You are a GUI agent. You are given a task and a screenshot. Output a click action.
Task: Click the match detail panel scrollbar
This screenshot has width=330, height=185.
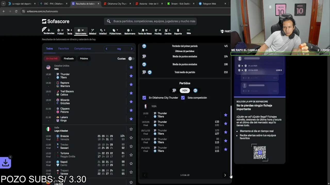(231, 140)
